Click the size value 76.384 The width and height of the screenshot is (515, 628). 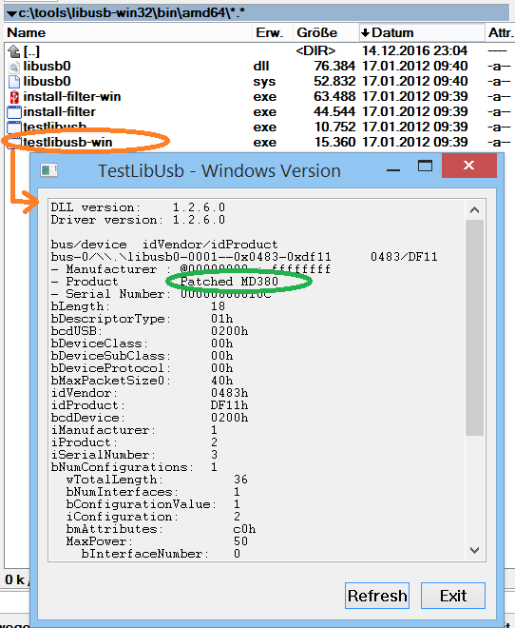coord(334,66)
